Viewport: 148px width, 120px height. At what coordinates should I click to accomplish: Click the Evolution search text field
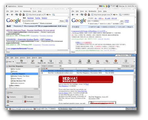coord(91,66)
